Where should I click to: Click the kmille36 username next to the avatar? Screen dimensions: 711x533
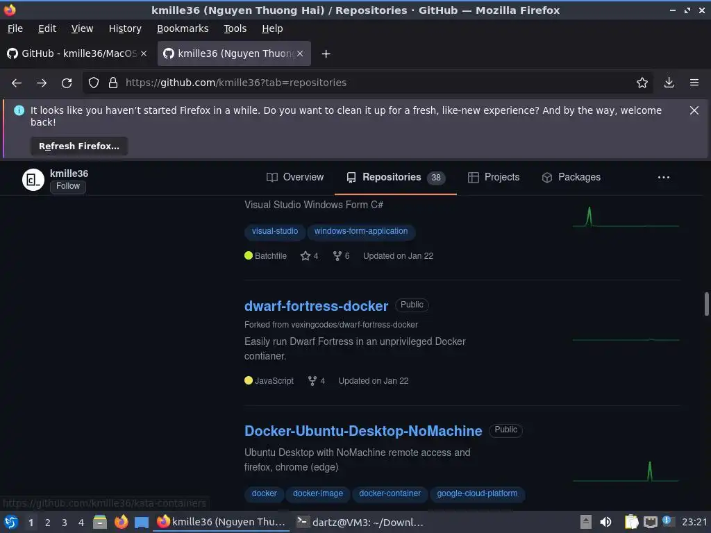pos(69,174)
